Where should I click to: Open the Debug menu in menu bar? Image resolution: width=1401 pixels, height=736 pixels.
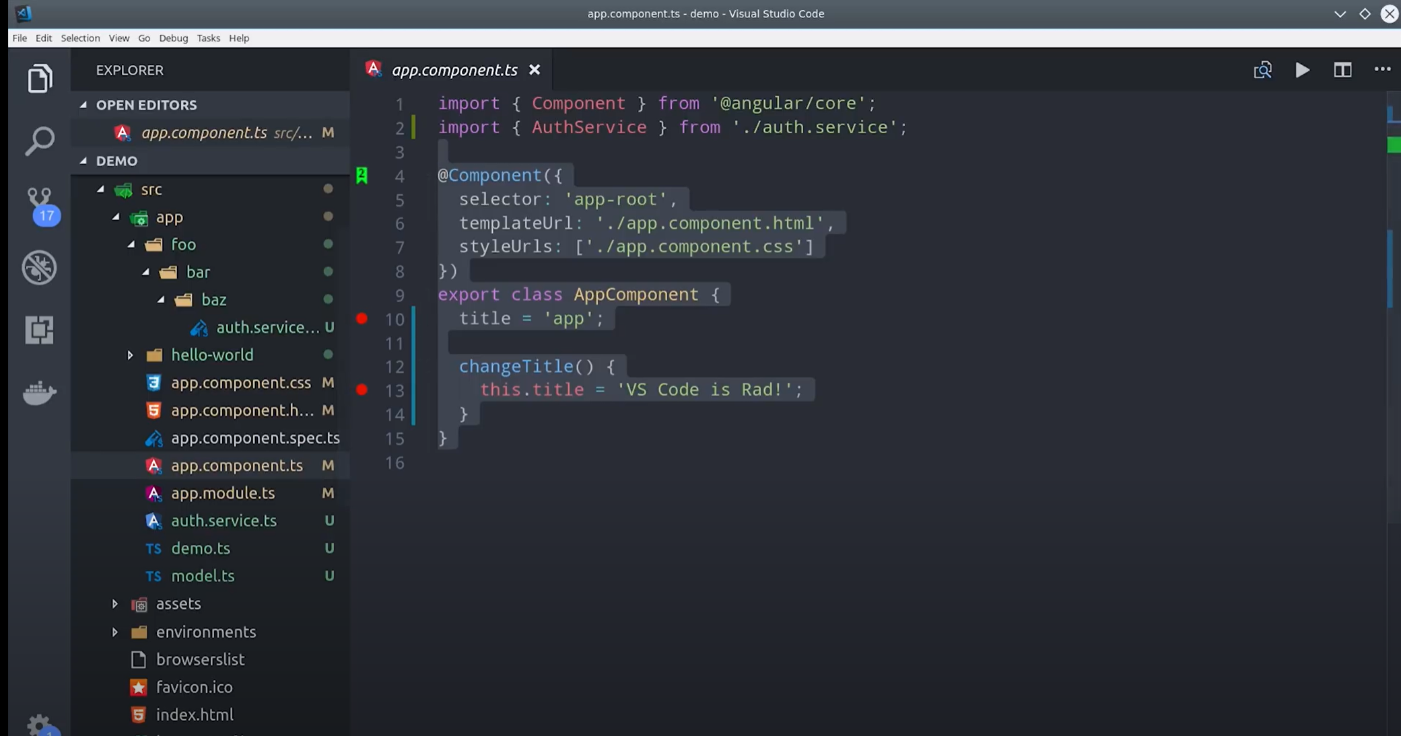click(173, 38)
